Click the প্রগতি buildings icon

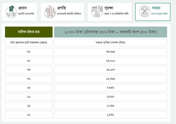pyautogui.click(x=50, y=12)
